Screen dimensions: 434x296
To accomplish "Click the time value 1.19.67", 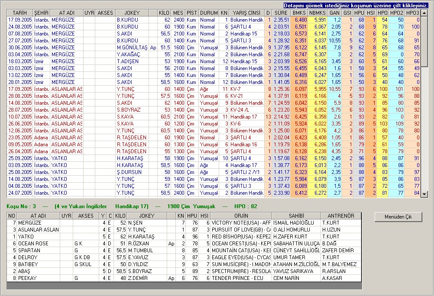I will tap(281, 151).
